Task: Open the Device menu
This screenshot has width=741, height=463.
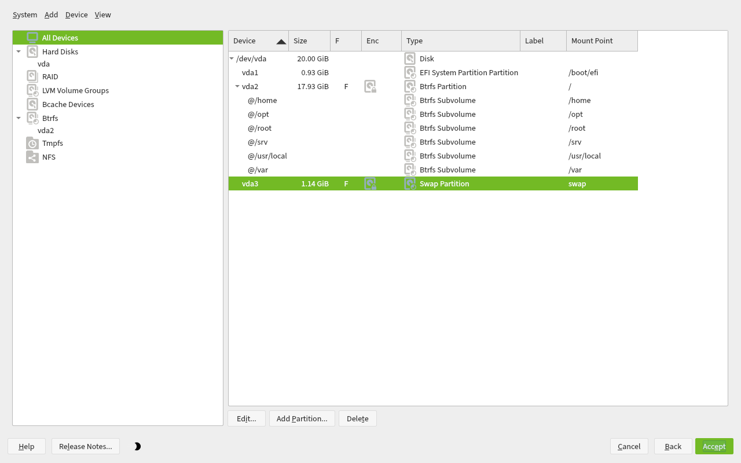Action: pyautogui.click(x=76, y=14)
